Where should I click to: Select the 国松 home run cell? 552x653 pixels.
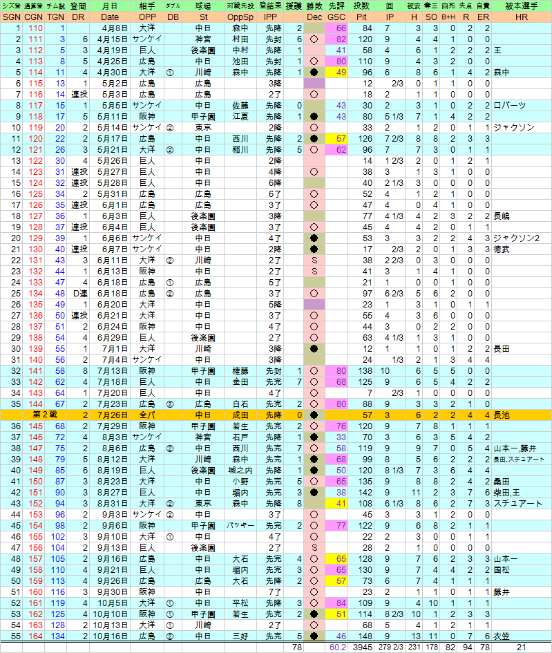click(521, 569)
